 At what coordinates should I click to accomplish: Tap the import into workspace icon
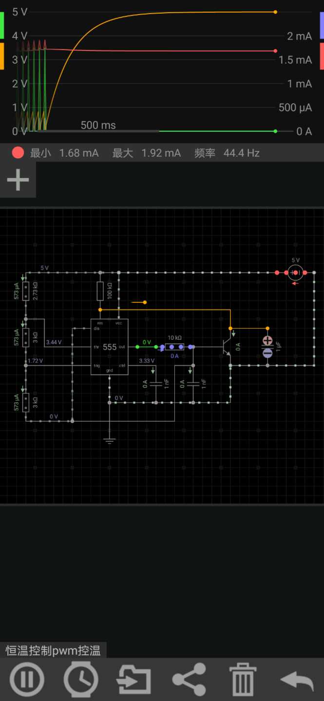(x=134, y=679)
